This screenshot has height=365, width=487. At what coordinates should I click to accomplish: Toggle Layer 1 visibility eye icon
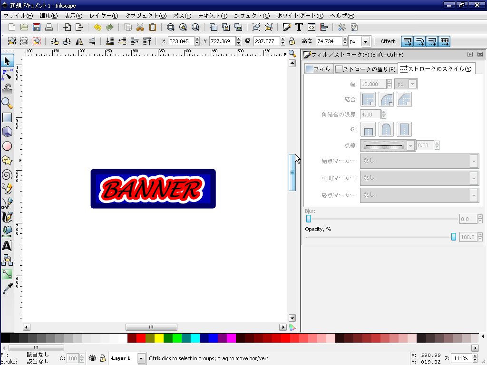click(x=92, y=358)
